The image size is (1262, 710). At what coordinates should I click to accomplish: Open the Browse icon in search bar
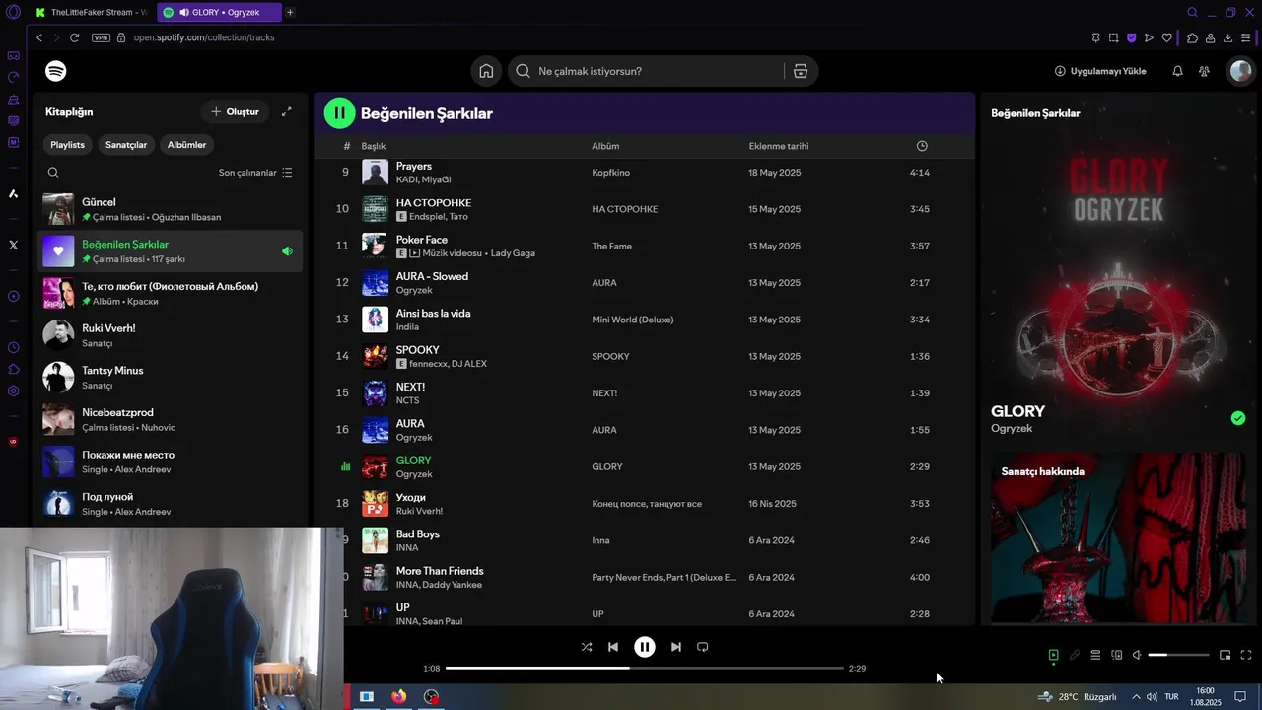(x=800, y=71)
